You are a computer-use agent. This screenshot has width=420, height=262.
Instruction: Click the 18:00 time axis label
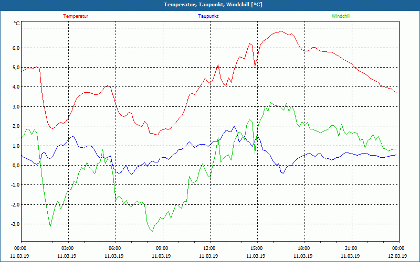point(304,248)
